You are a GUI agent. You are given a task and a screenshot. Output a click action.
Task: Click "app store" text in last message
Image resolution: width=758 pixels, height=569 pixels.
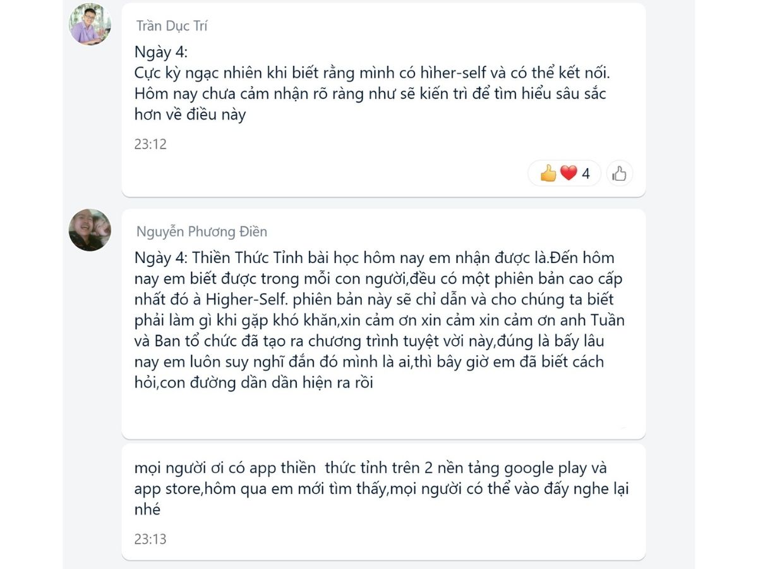point(164,489)
